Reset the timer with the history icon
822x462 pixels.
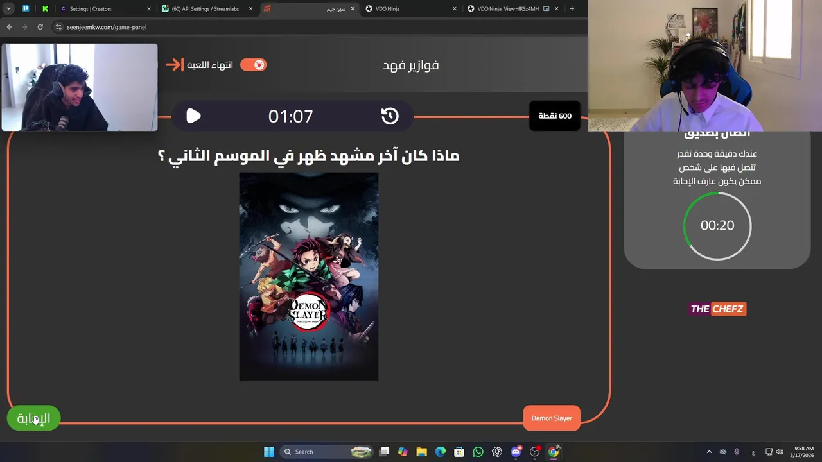click(390, 116)
